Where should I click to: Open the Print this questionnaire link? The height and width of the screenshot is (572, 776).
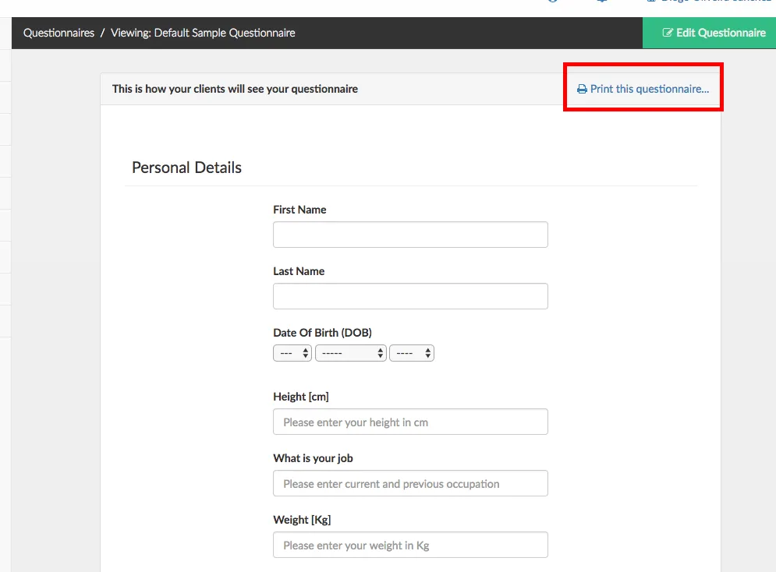649,89
